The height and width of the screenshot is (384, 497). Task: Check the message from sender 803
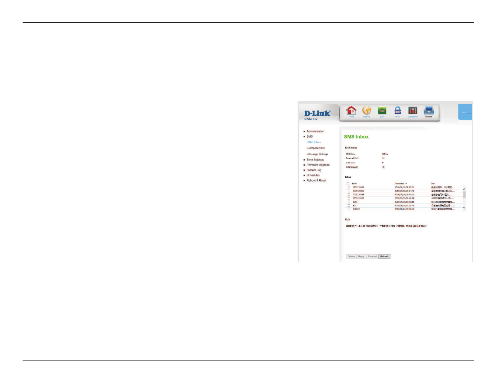tap(349, 206)
